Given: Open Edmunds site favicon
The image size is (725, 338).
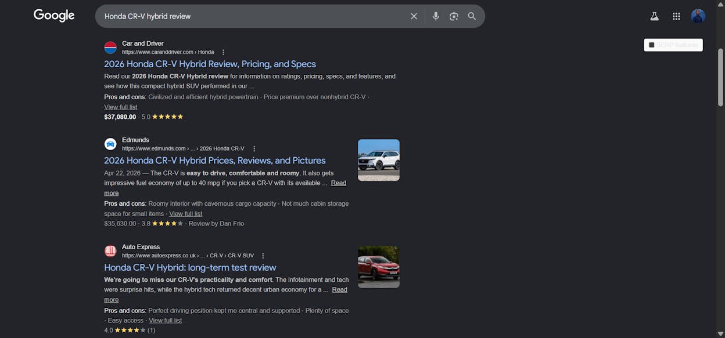Looking at the screenshot, I should pos(110,144).
